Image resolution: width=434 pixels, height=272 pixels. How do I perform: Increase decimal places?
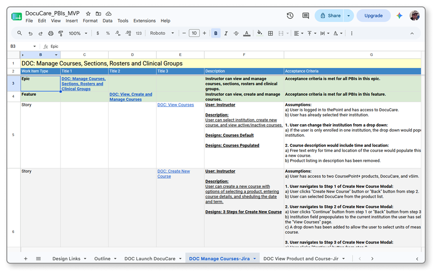tap(128, 33)
